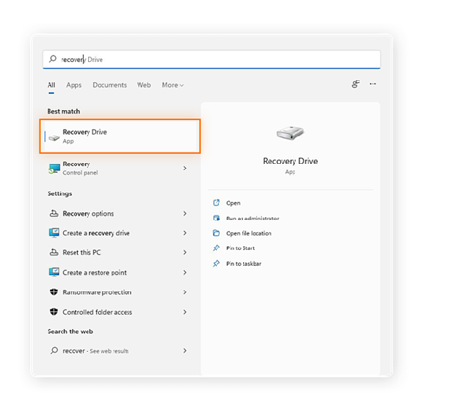
Task: Click the Open action icon
Action: (x=216, y=202)
